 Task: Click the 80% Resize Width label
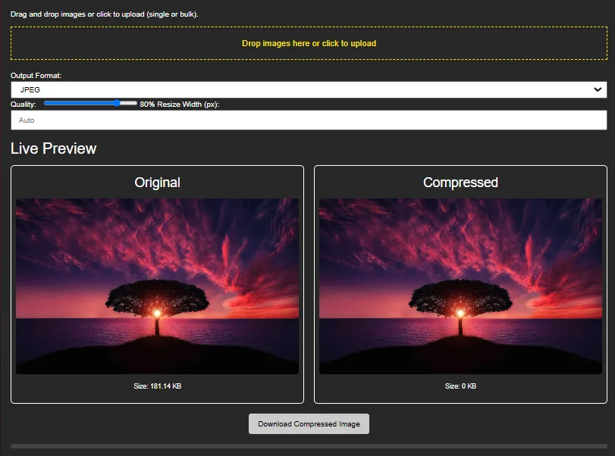tap(180, 105)
